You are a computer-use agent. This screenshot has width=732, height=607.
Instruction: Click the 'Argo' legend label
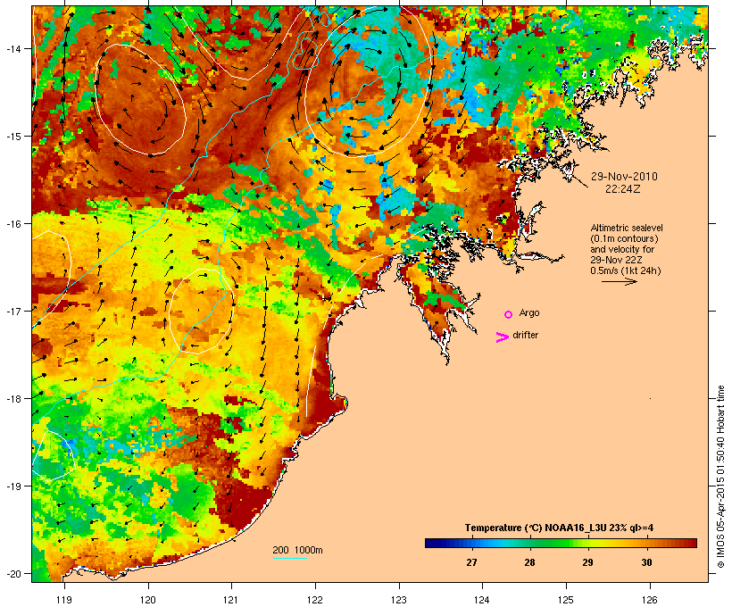pyautogui.click(x=529, y=312)
